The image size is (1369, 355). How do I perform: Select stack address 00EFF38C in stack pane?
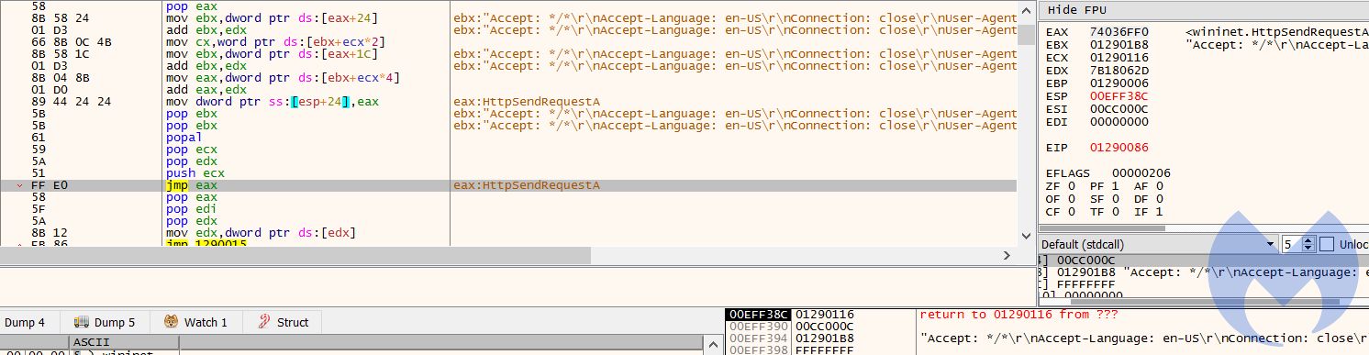coord(757,315)
